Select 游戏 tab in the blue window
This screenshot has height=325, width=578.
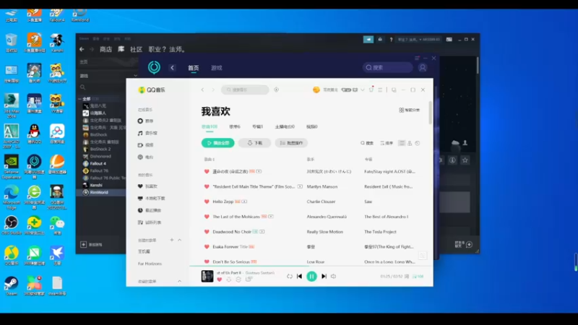pos(216,68)
